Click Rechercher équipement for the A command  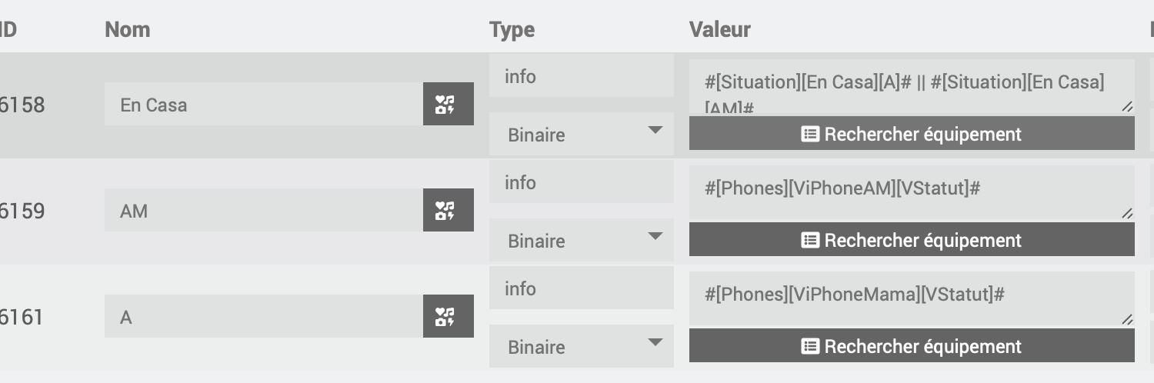(912, 346)
